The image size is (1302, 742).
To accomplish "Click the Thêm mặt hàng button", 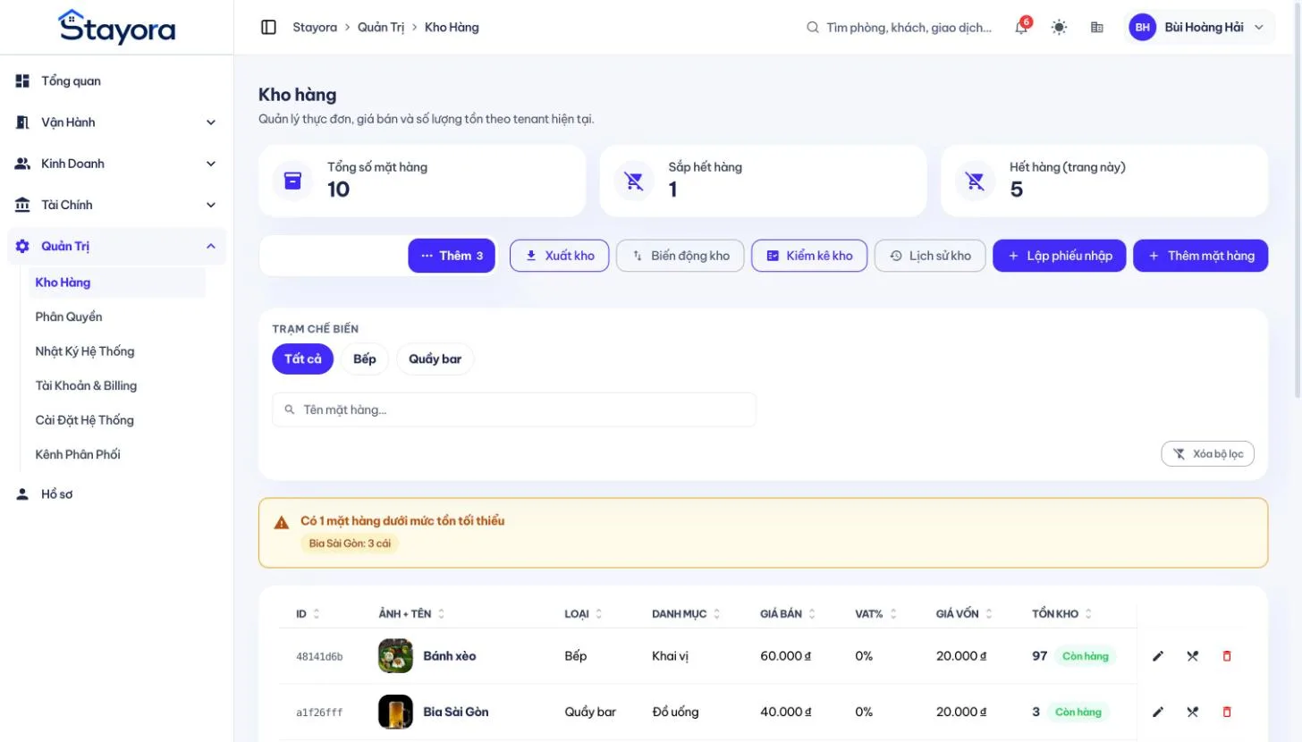I will click(x=1201, y=256).
